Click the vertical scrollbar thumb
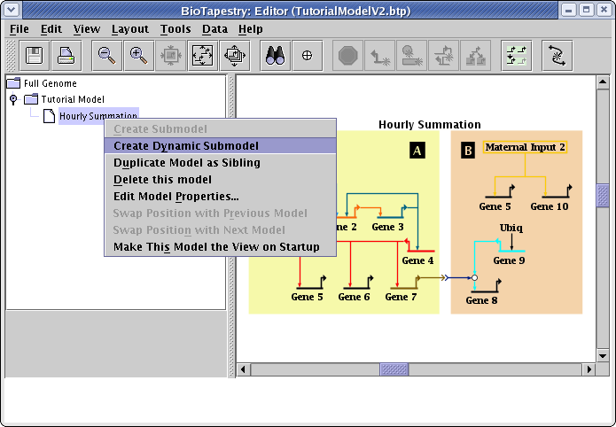This screenshot has width=616, height=427. click(603, 195)
